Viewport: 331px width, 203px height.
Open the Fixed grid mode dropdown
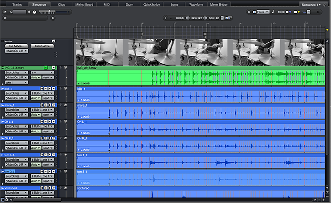263,12
